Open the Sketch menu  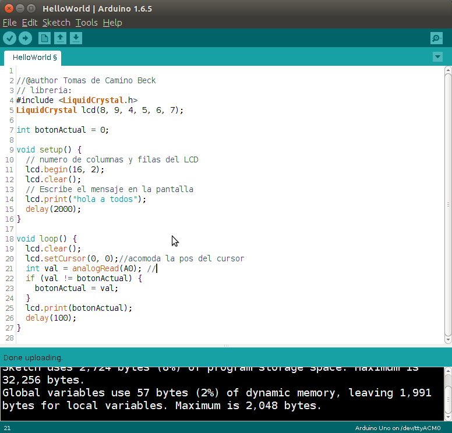click(x=57, y=23)
